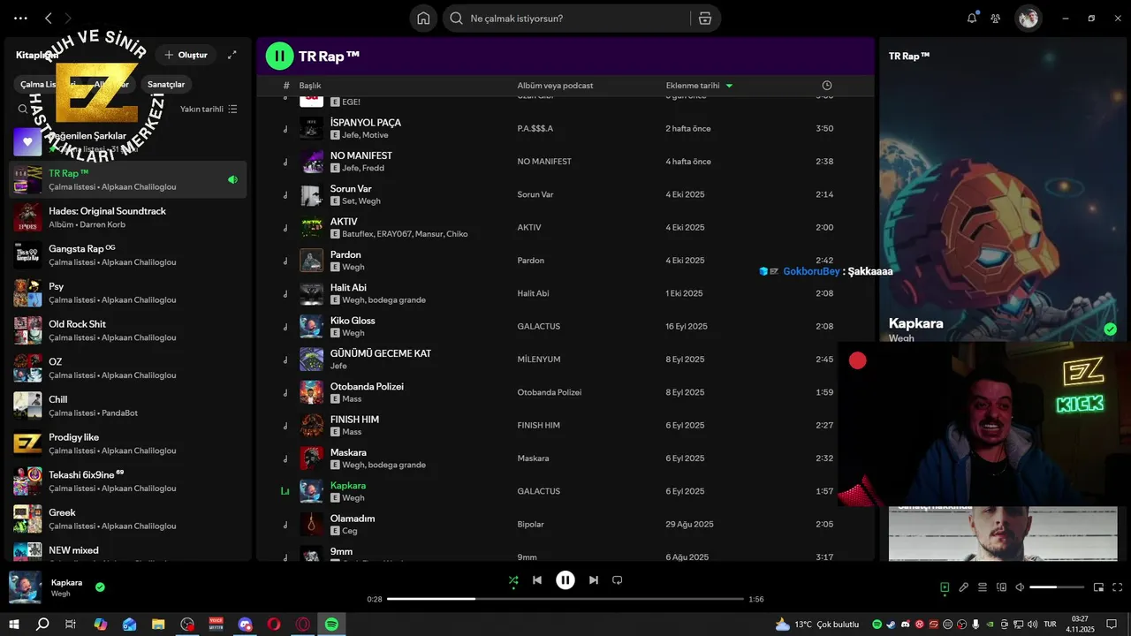Toggle the Now Playing view button
Screen dimensions: 1131x636
pyautogui.click(x=945, y=587)
